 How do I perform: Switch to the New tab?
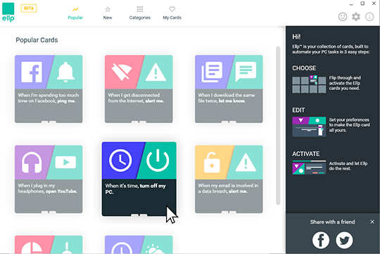click(108, 13)
